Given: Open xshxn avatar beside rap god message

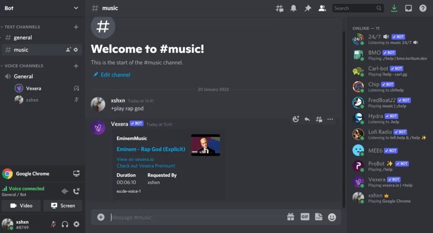Looking at the screenshot, I should pyautogui.click(x=98, y=104).
